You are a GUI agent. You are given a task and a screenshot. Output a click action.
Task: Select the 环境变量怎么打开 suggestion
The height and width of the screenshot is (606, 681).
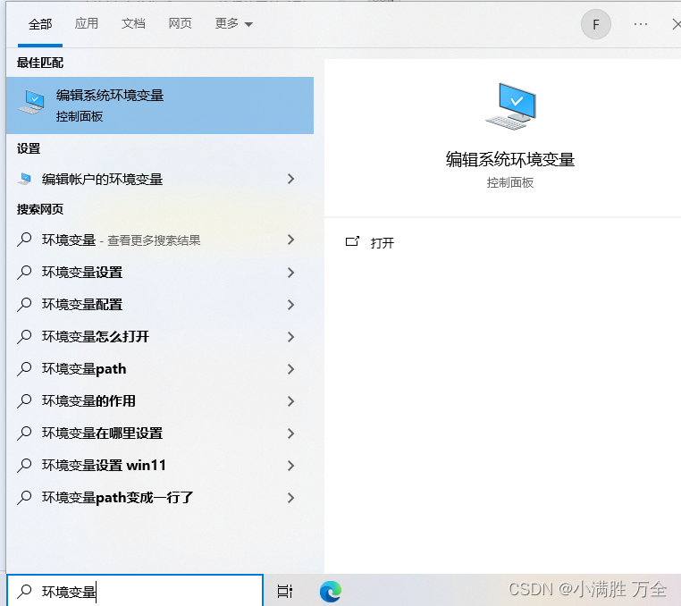[x=160, y=337]
